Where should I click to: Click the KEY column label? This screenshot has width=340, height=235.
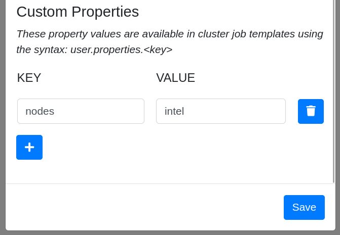[29, 78]
